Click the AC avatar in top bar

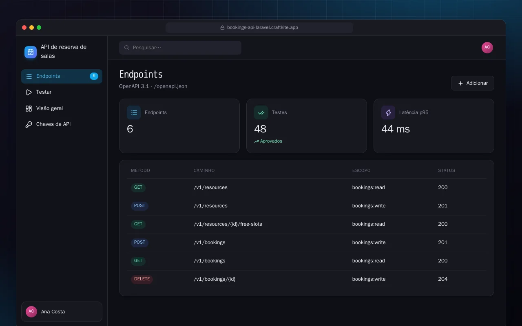(487, 48)
